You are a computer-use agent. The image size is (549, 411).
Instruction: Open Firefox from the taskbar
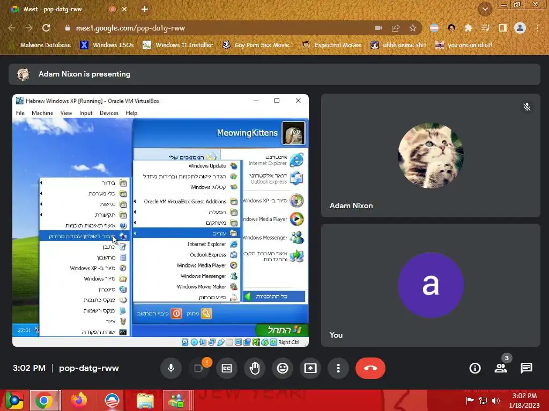[x=78, y=400]
